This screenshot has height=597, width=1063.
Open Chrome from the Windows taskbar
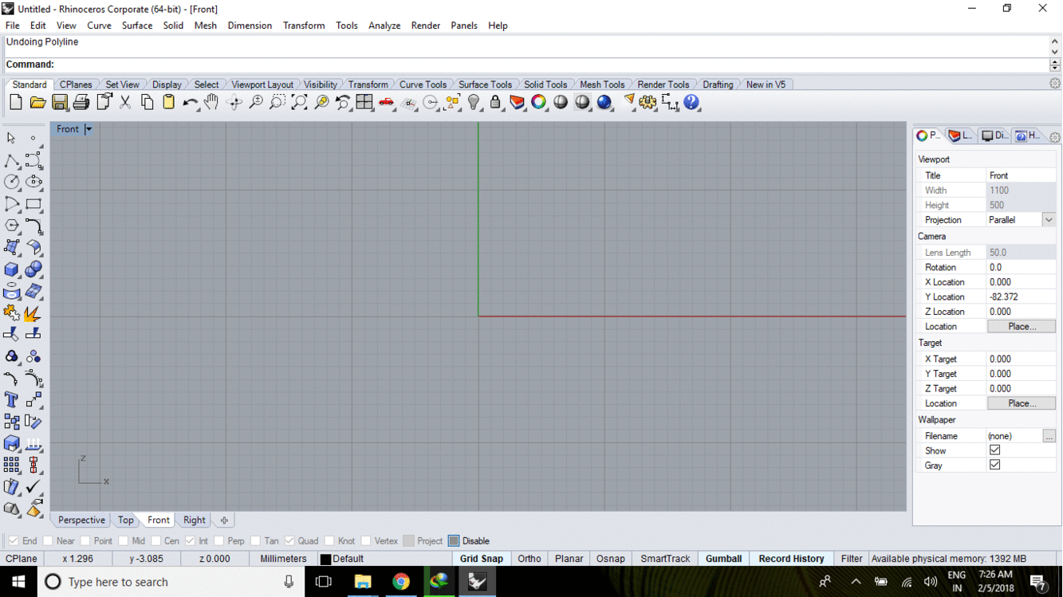coord(401,582)
